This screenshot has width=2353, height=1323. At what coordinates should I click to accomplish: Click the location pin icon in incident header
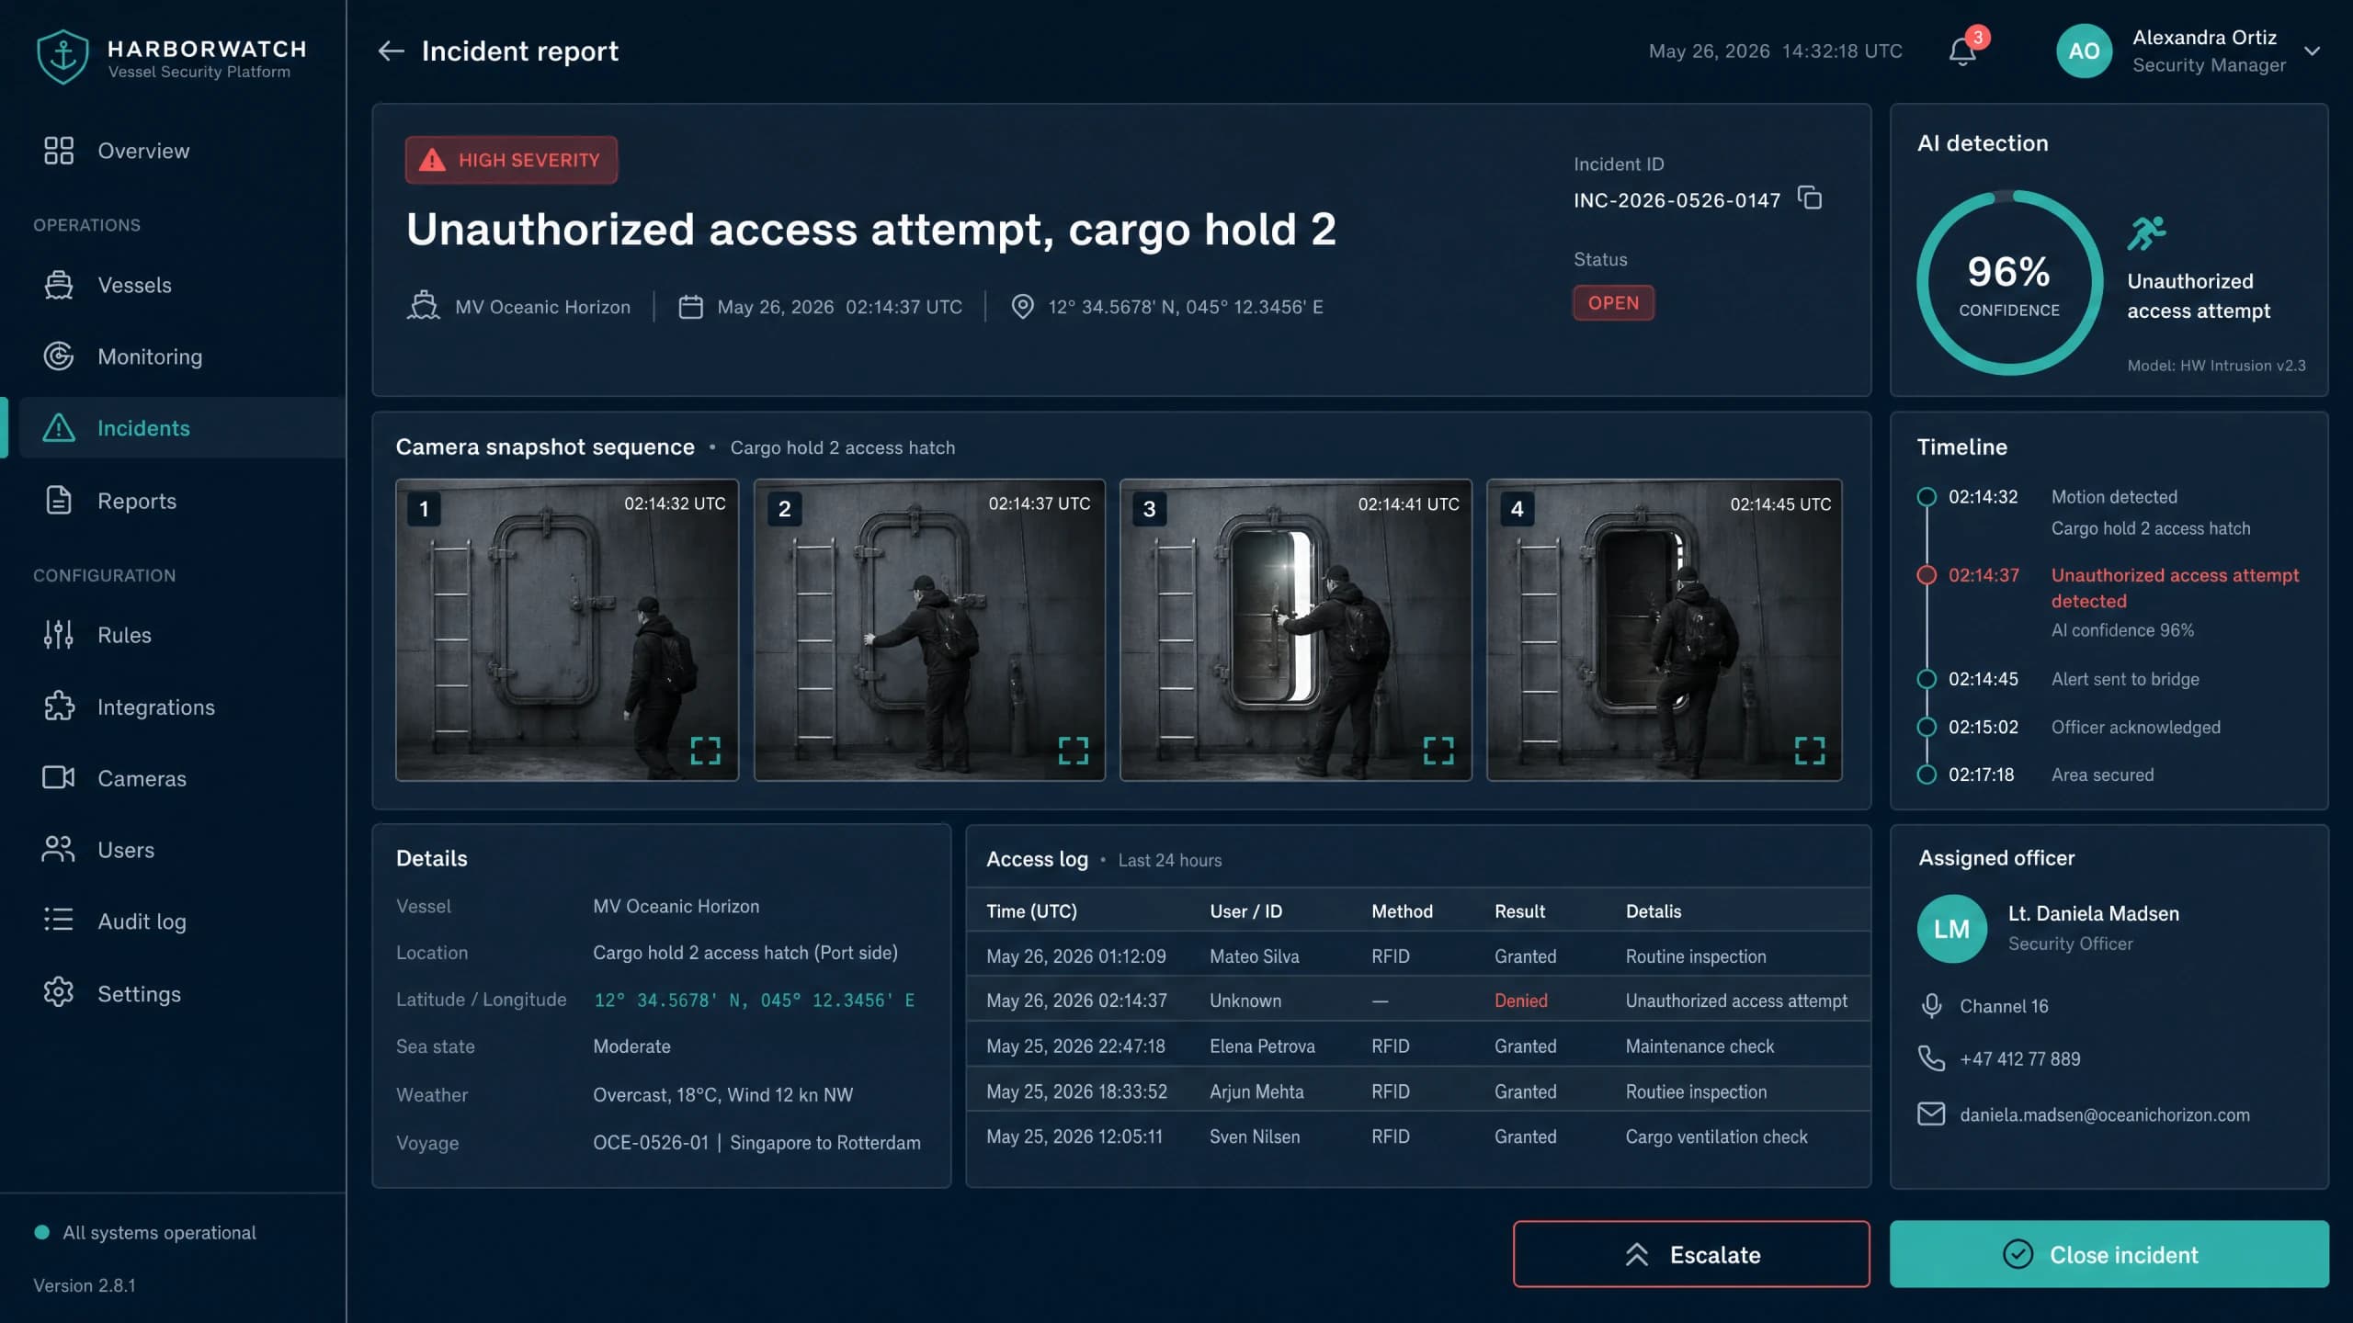(1022, 306)
